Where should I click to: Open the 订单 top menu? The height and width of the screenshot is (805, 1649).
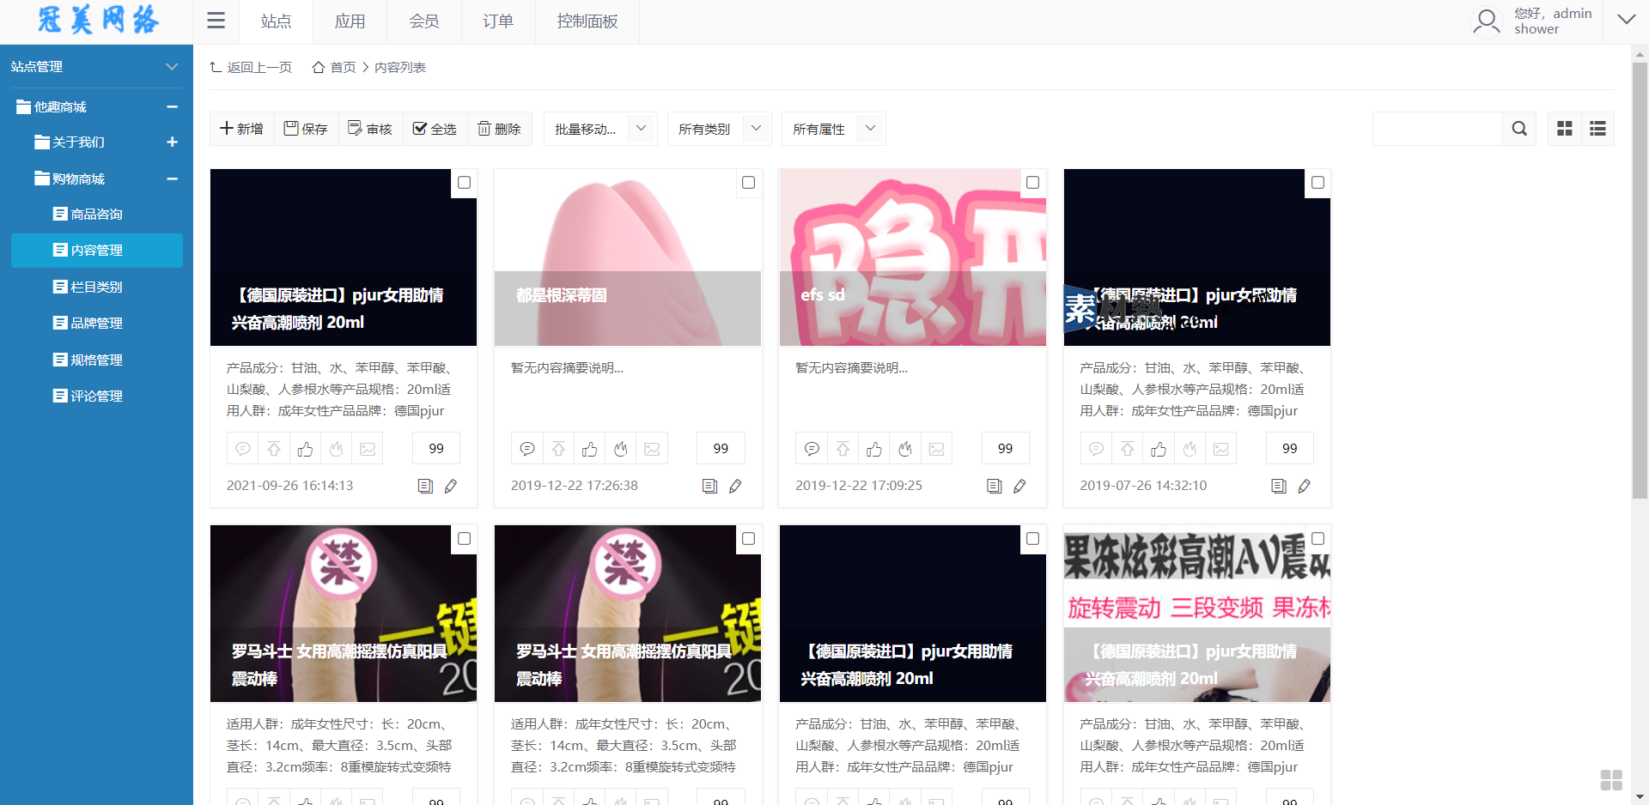(x=497, y=21)
